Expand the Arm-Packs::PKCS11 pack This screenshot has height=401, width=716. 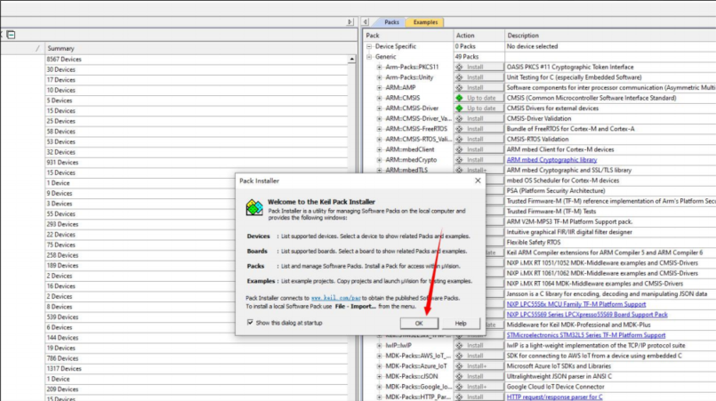click(x=379, y=67)
